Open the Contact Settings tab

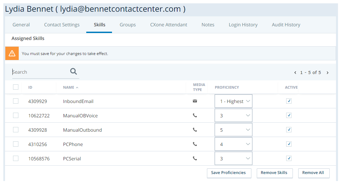[62, 25]
